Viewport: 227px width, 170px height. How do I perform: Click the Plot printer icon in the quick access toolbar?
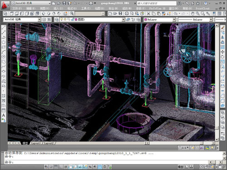[91, 3]
